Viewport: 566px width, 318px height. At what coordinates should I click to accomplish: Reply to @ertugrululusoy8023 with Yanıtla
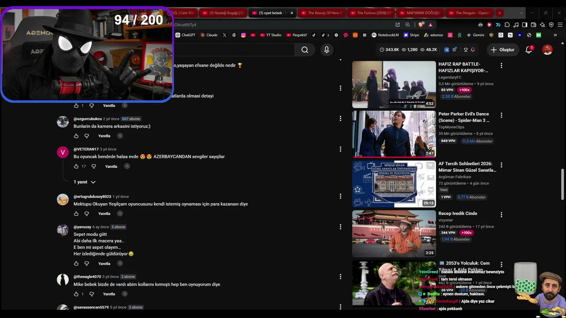tap(104, 214)
